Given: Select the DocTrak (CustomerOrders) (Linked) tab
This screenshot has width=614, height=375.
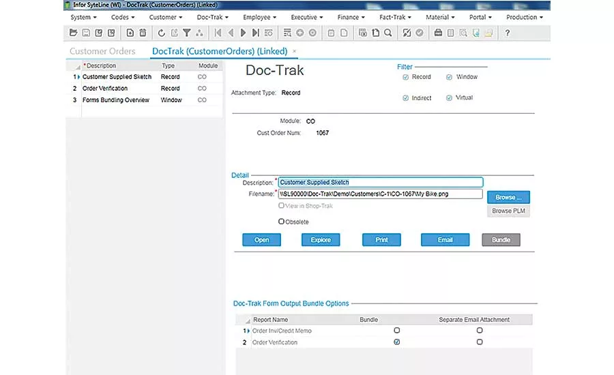Looking at the screenshot, I should tap(220, 51).
